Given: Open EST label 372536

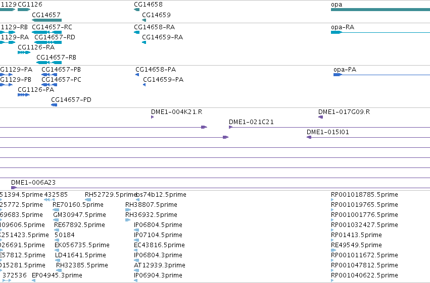Looking at the screenshot, I should coord(15,275).
